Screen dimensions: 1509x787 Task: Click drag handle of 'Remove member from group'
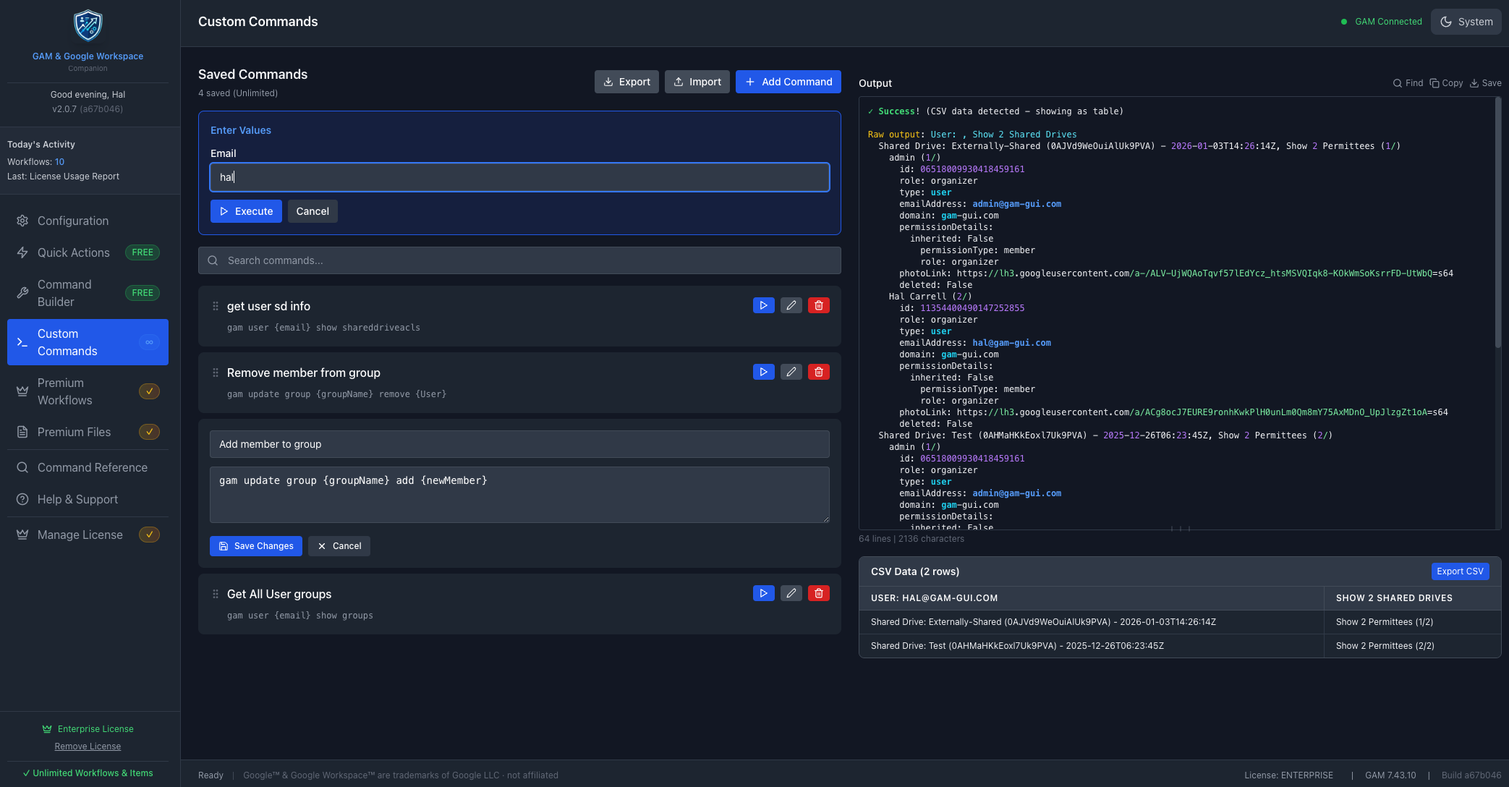point(215,373)
